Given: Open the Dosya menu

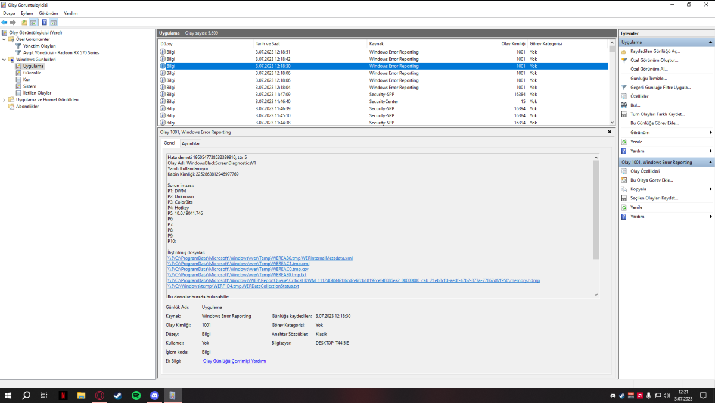Looking at the screenshot, I should coord(9,13).
